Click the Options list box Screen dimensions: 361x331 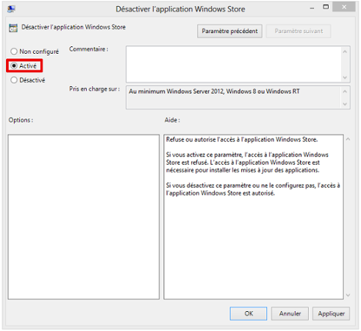tap(84, 217)
